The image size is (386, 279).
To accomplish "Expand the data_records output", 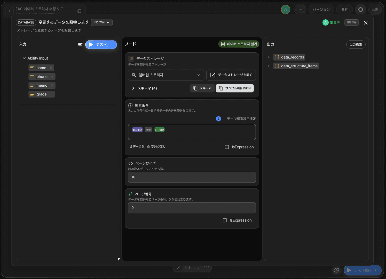I will point(269,57).
